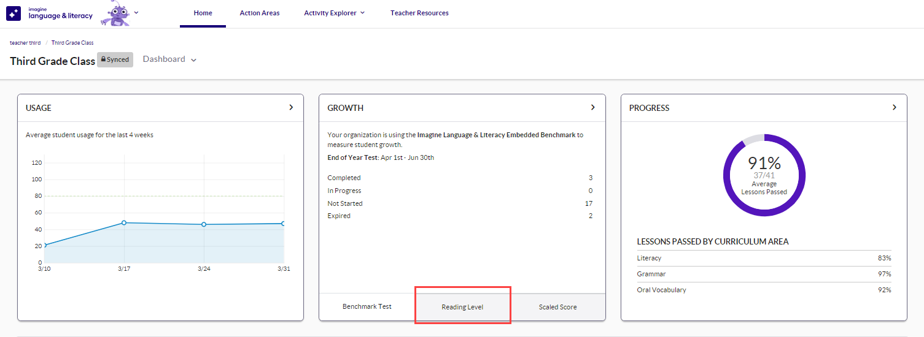Screen dimensions: 924x337
Task: Click the 3/17 data point on usage chart
Action: click(124, 222)
